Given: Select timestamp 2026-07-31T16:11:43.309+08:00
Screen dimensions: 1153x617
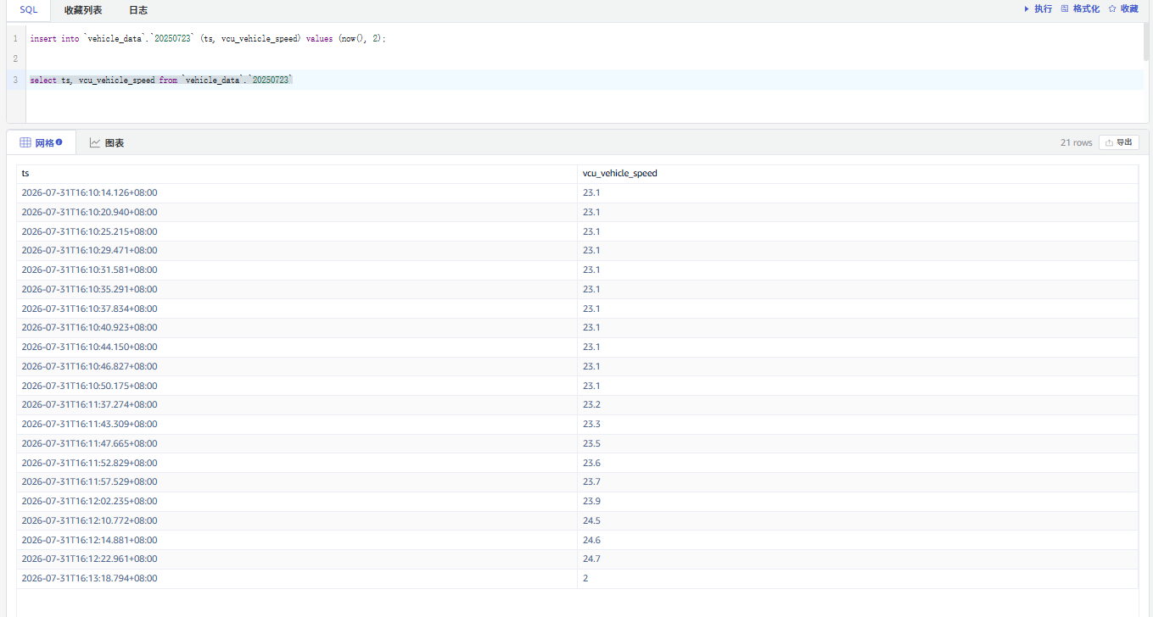Looking at the screenshot, I should pyautogui.click(x=89, y=424).
